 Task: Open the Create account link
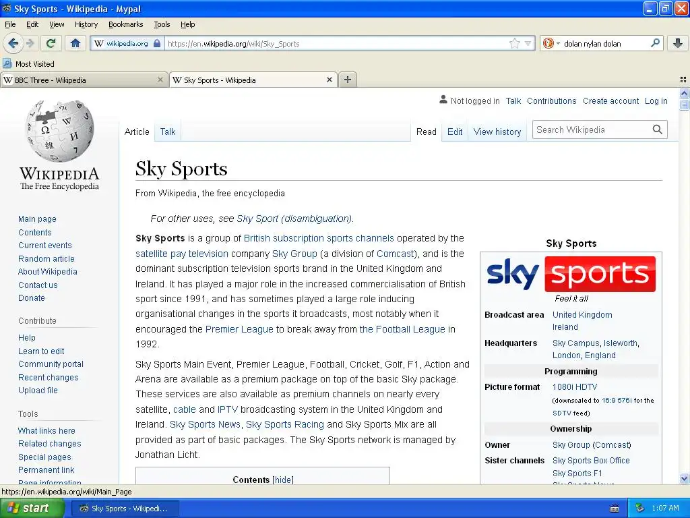click(610, 101)
